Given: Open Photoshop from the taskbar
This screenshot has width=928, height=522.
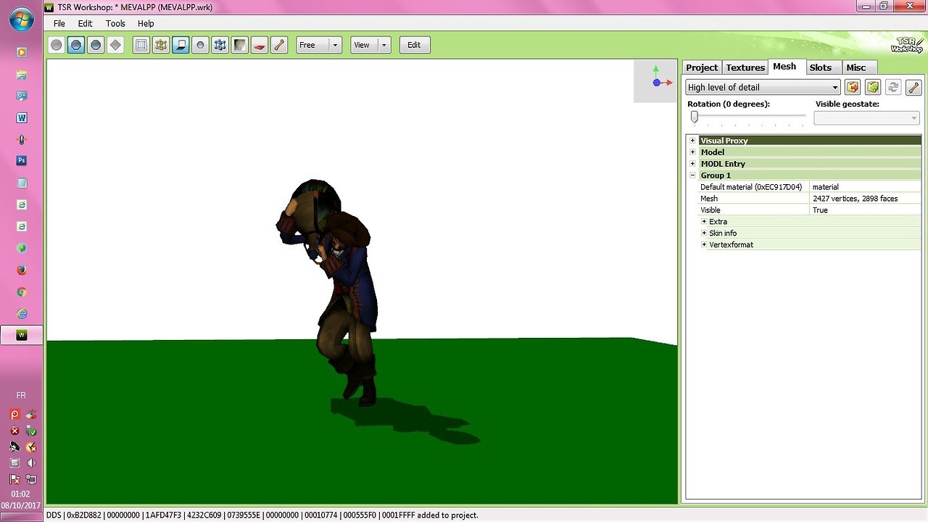Looking at the screenshot, I should click(21, 161).
